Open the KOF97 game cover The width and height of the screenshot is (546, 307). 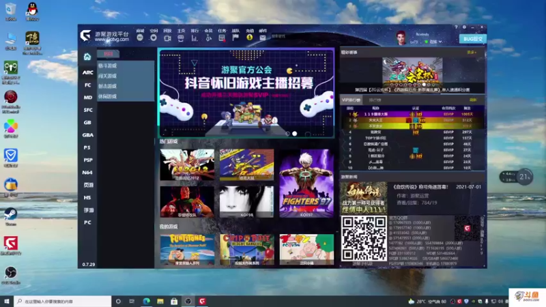coord(306,184)
